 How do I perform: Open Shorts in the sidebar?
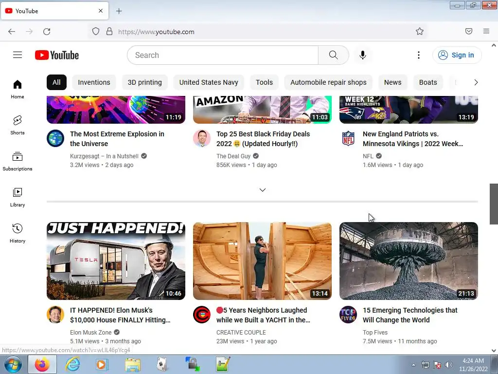tap(18, 125)
